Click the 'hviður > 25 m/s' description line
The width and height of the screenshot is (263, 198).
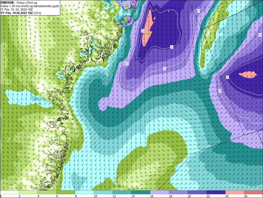click(30, 6)
